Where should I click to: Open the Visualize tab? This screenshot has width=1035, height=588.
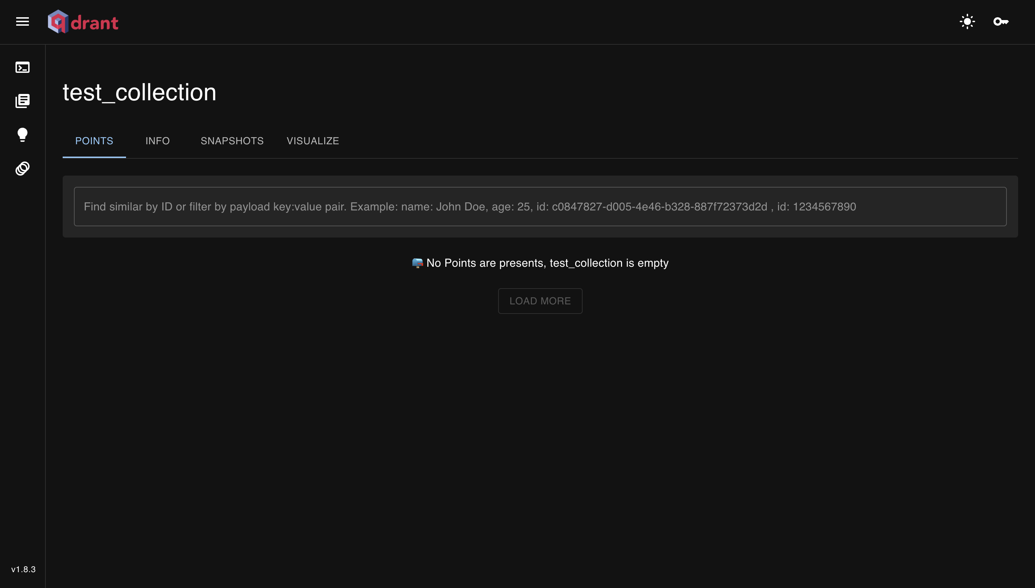click(313, 141)
